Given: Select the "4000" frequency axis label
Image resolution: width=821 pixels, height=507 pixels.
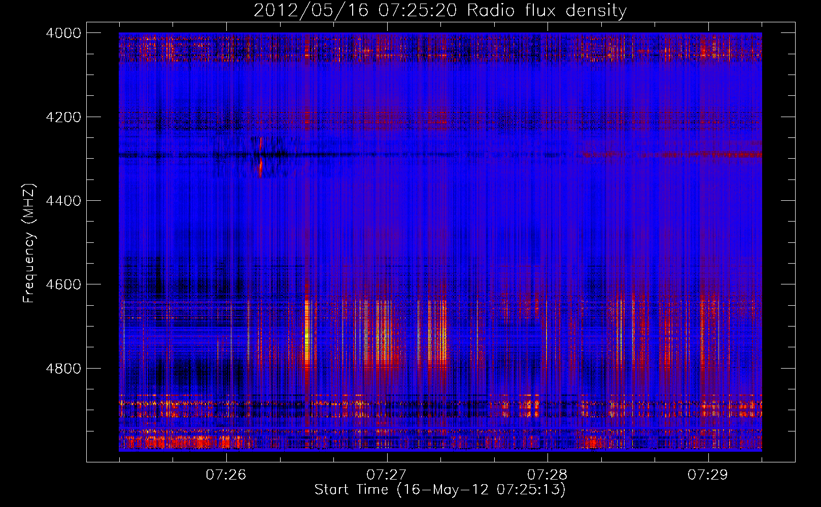Looking at the screenshot, I should click(63, 33).
